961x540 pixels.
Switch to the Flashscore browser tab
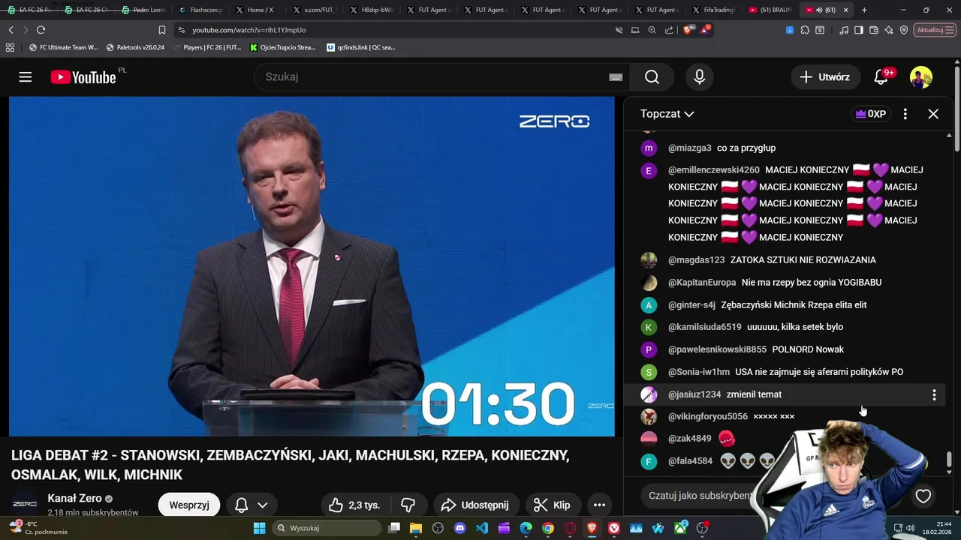coord(200,10)
